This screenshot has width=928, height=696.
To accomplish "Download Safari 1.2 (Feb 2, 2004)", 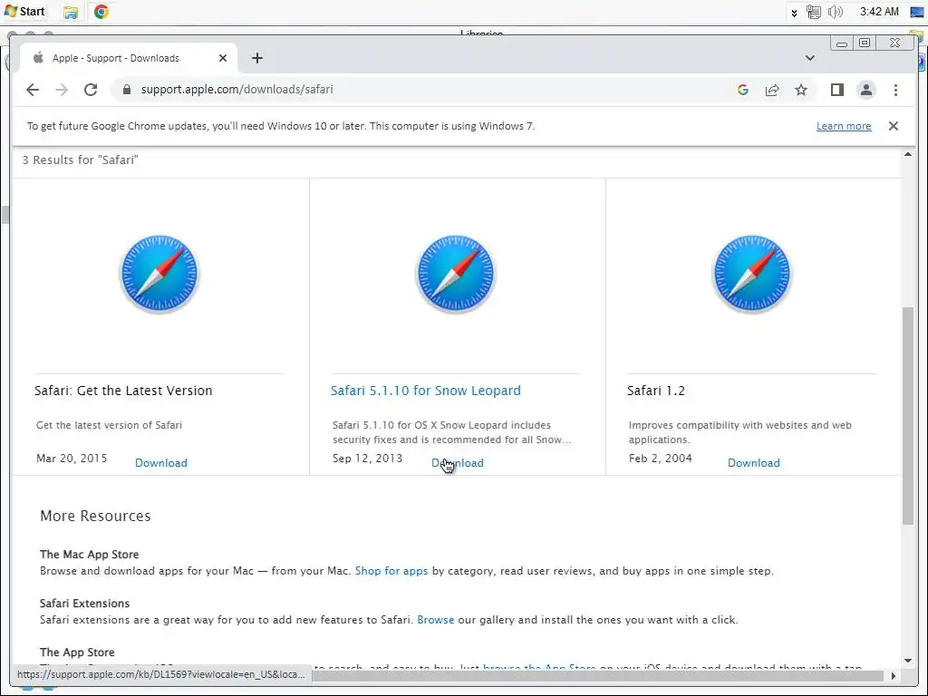I will (x=753, y=463).
